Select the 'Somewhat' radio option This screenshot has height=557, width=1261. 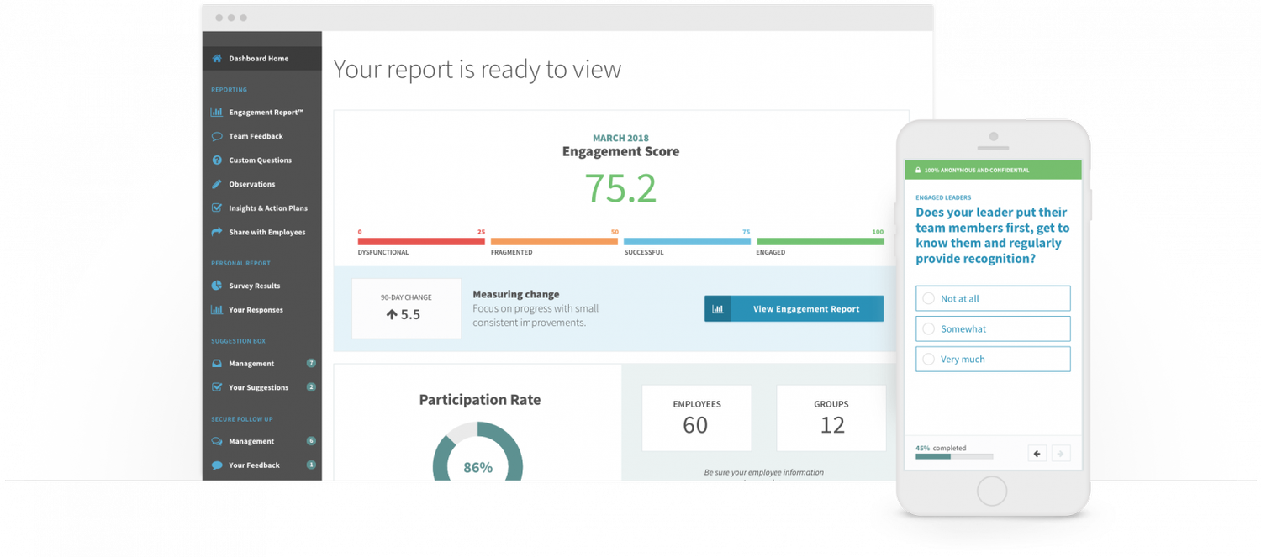929,328
